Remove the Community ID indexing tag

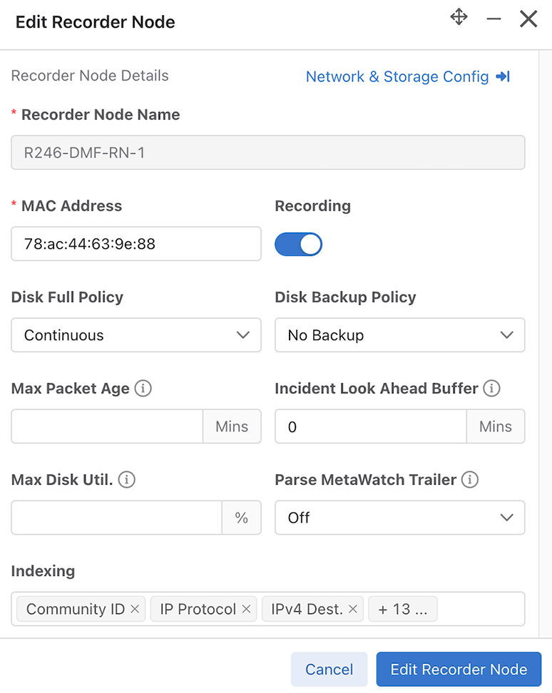[135, 609]
